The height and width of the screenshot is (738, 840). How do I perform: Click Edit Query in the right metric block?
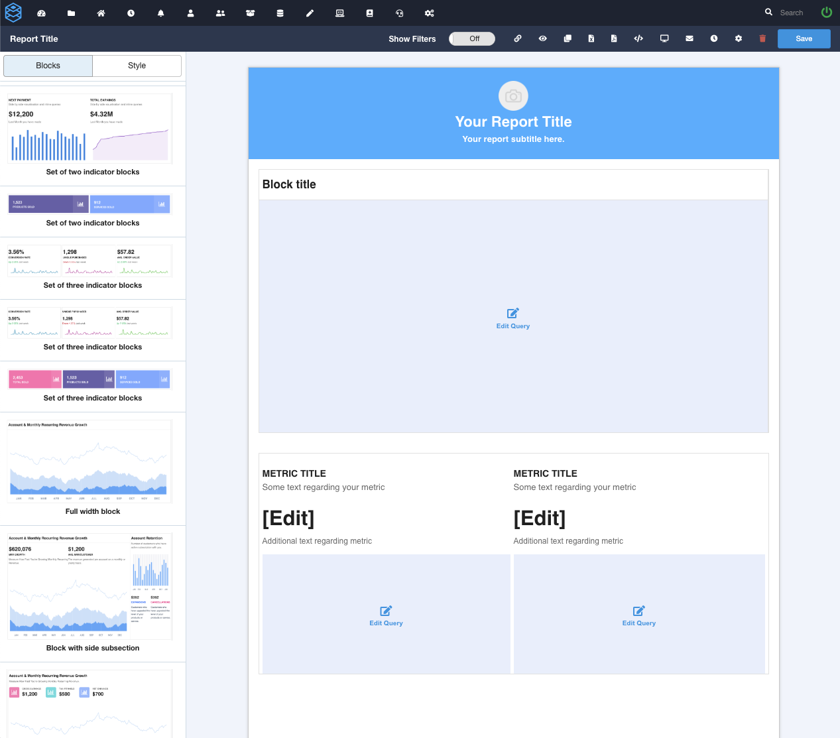click(x=639, y=616)
